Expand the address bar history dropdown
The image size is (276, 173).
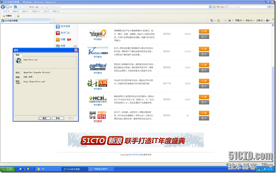210,7
